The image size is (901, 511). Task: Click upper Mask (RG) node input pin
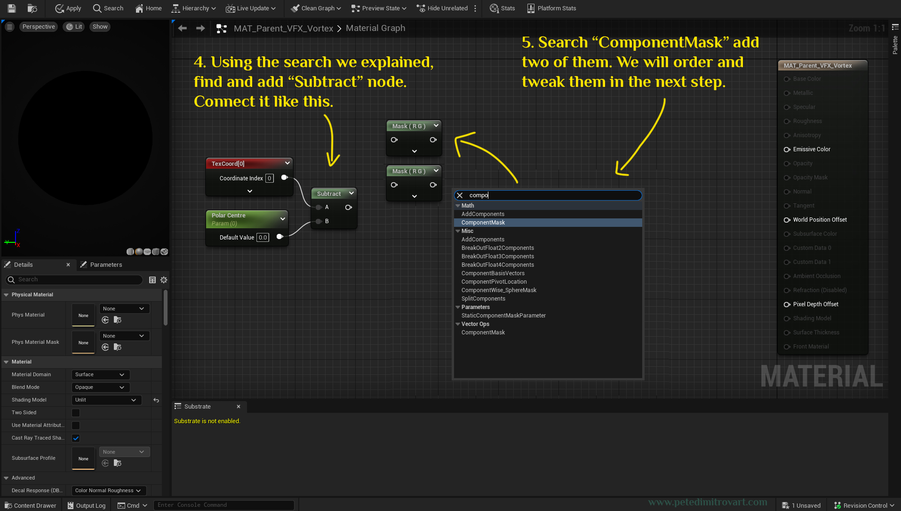pyautogui.click(x=394, y=139)
